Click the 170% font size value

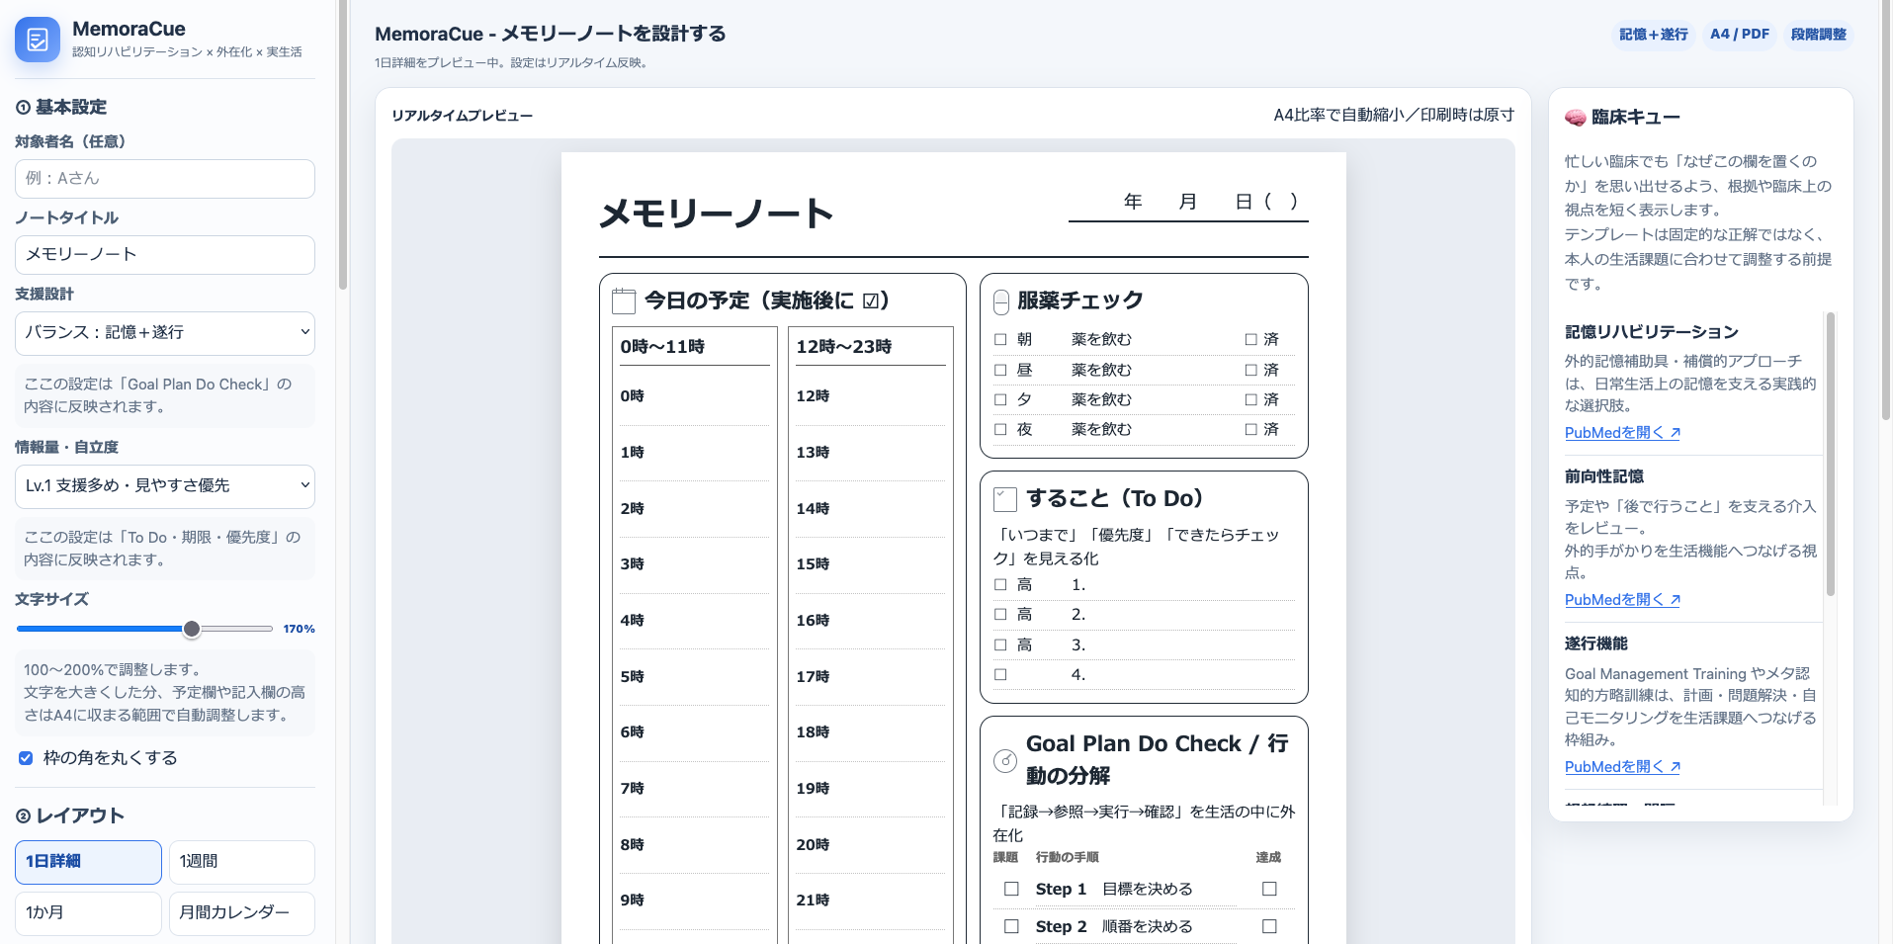click(x=299, y=629)
